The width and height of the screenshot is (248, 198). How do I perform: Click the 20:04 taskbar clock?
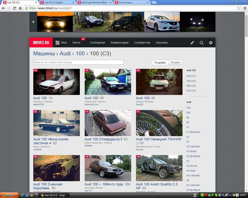(243, 195)
